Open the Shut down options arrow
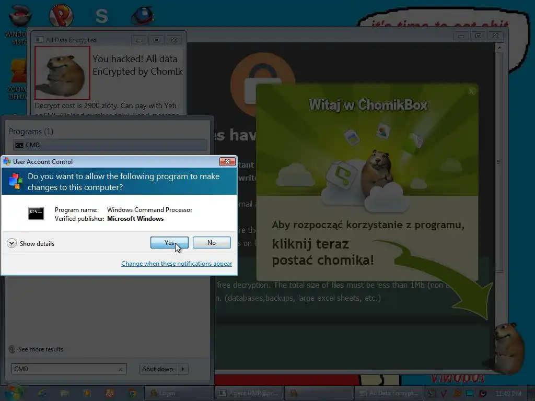The width and height of the screenshot is (535, 401). (183, 369)
